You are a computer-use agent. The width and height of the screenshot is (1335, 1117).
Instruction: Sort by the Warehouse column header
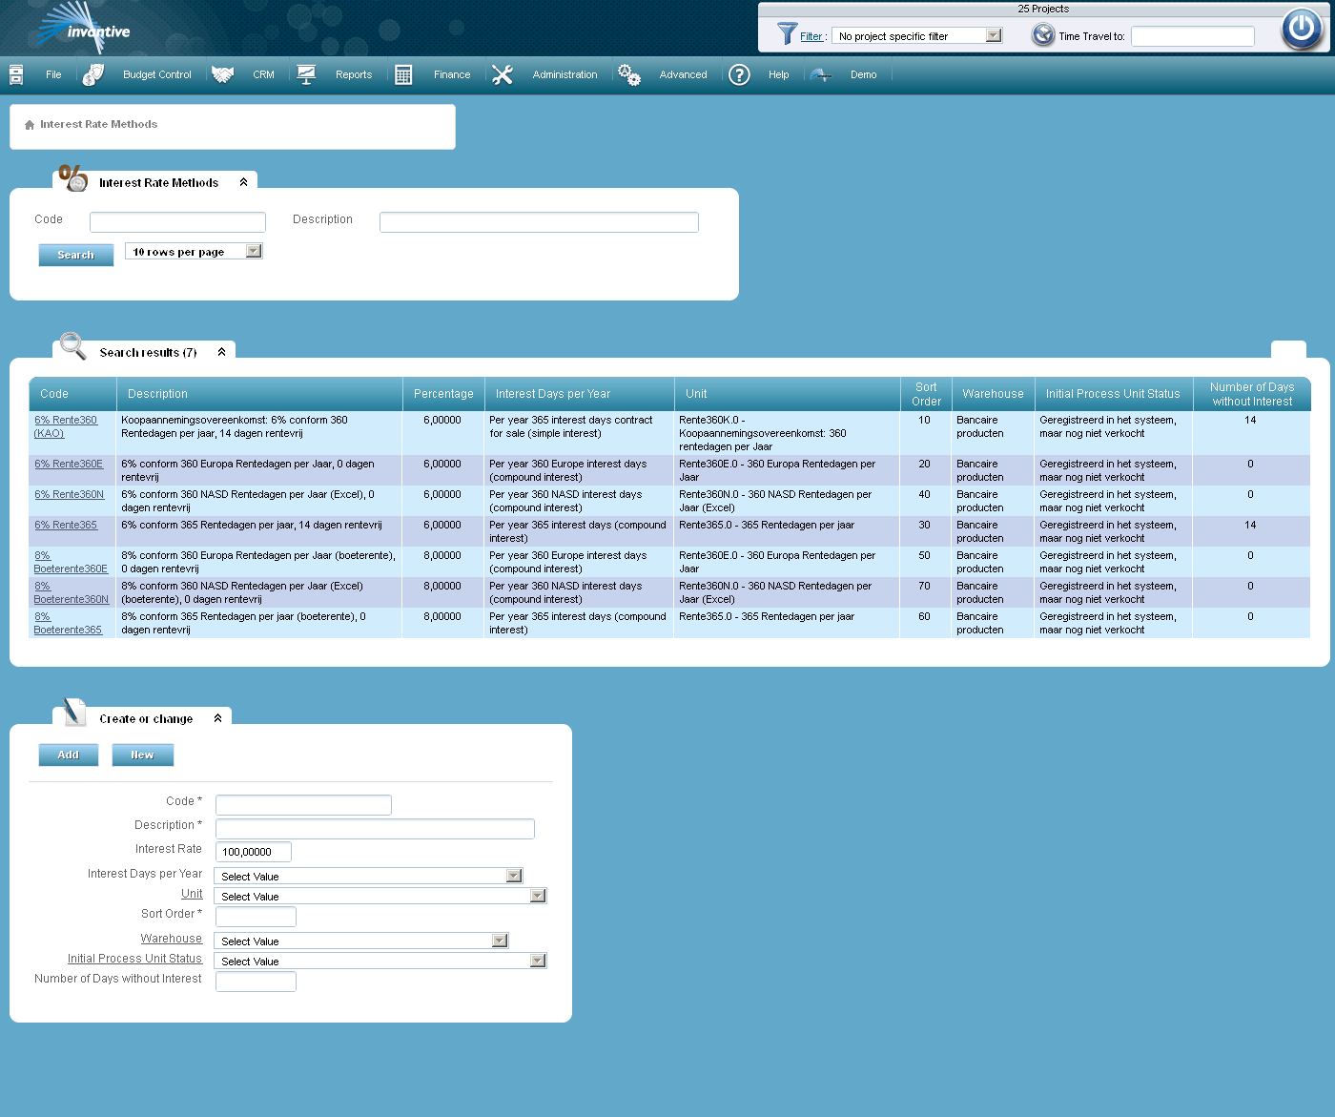[x=993, y=394]
